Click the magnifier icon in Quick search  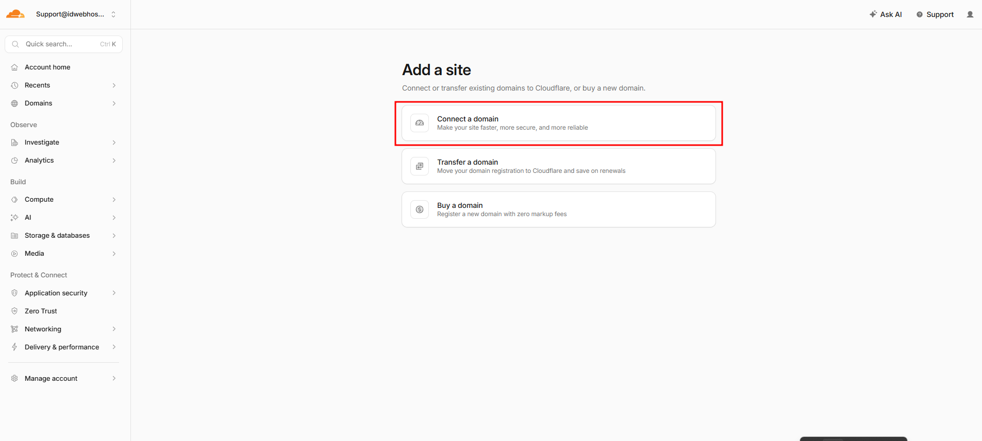click(15, 44)
